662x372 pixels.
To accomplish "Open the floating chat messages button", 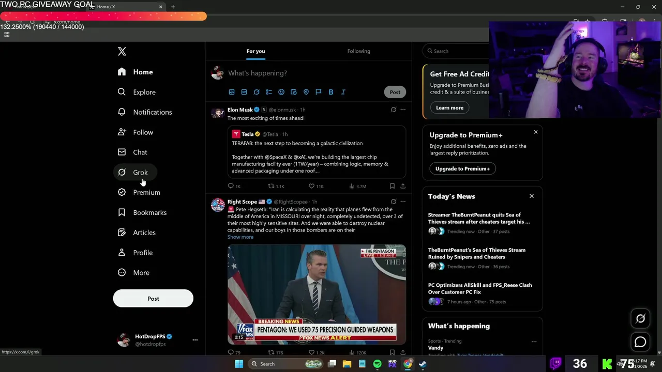I will [x=640, y=342].
